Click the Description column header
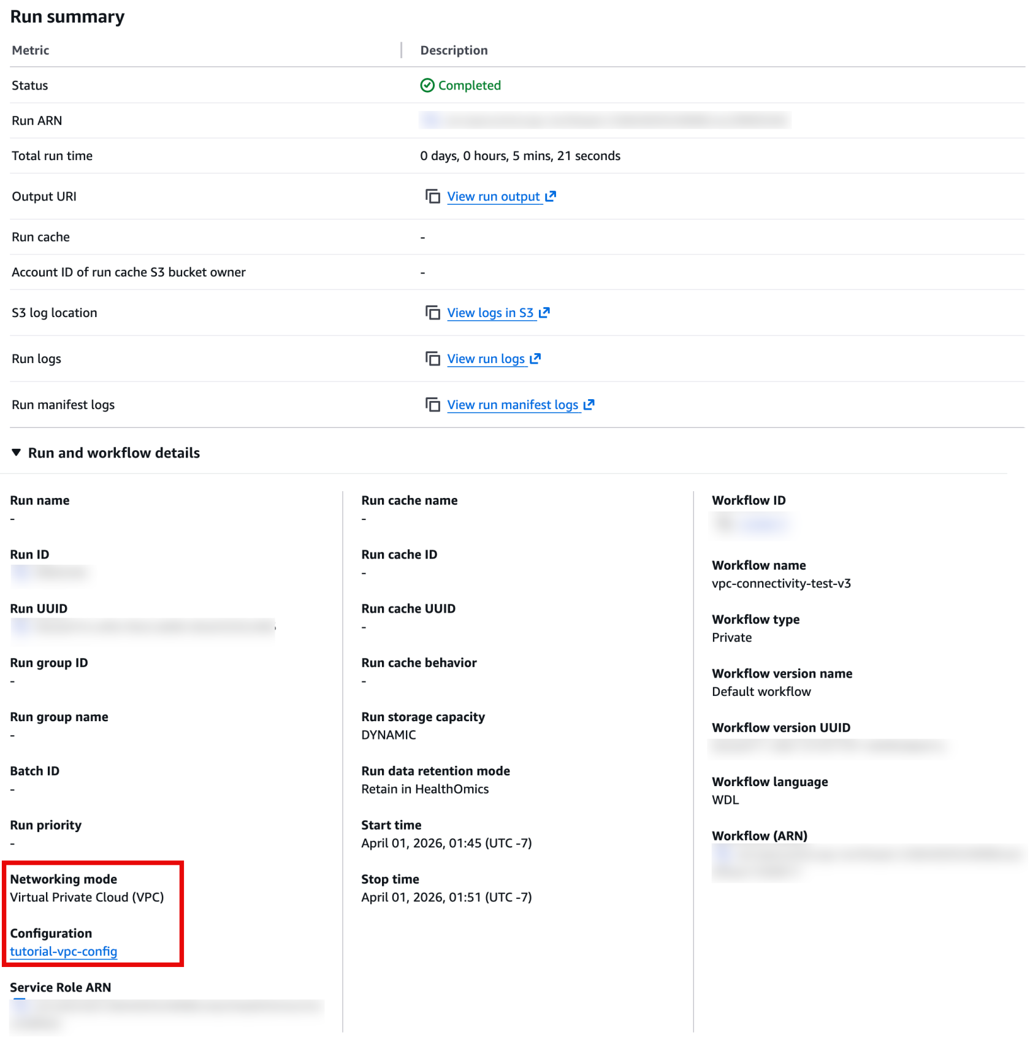Viewport: 1030px width, 1059px height. point(454,50)
